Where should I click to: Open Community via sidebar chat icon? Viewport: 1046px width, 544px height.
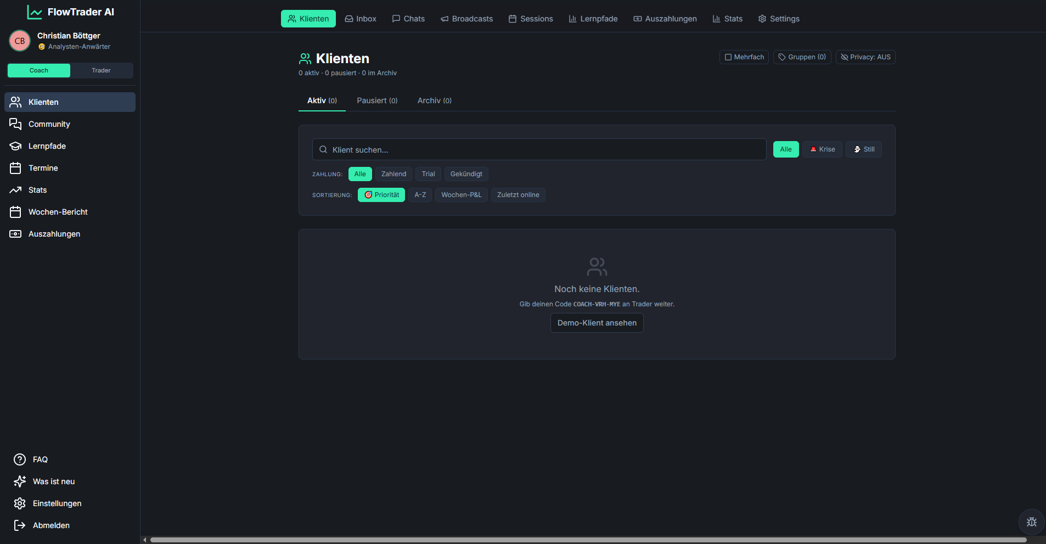pos(15,124)
